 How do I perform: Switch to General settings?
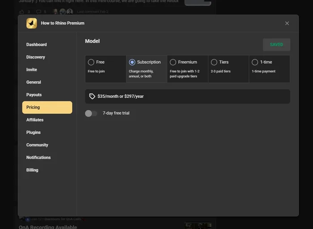tap(34, 82)
